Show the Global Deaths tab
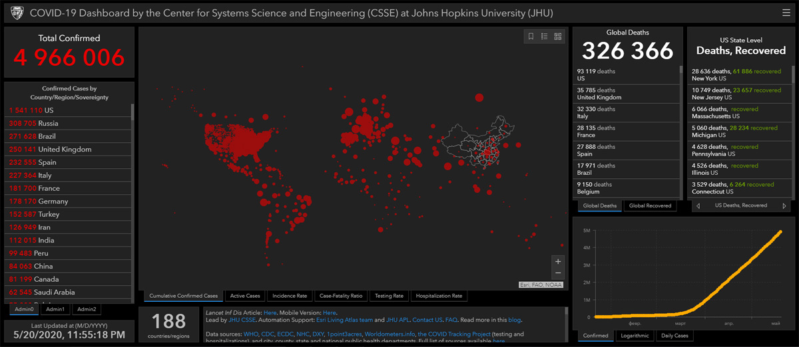The height and width of the screenshot is (347, 799). coord(600,206)
